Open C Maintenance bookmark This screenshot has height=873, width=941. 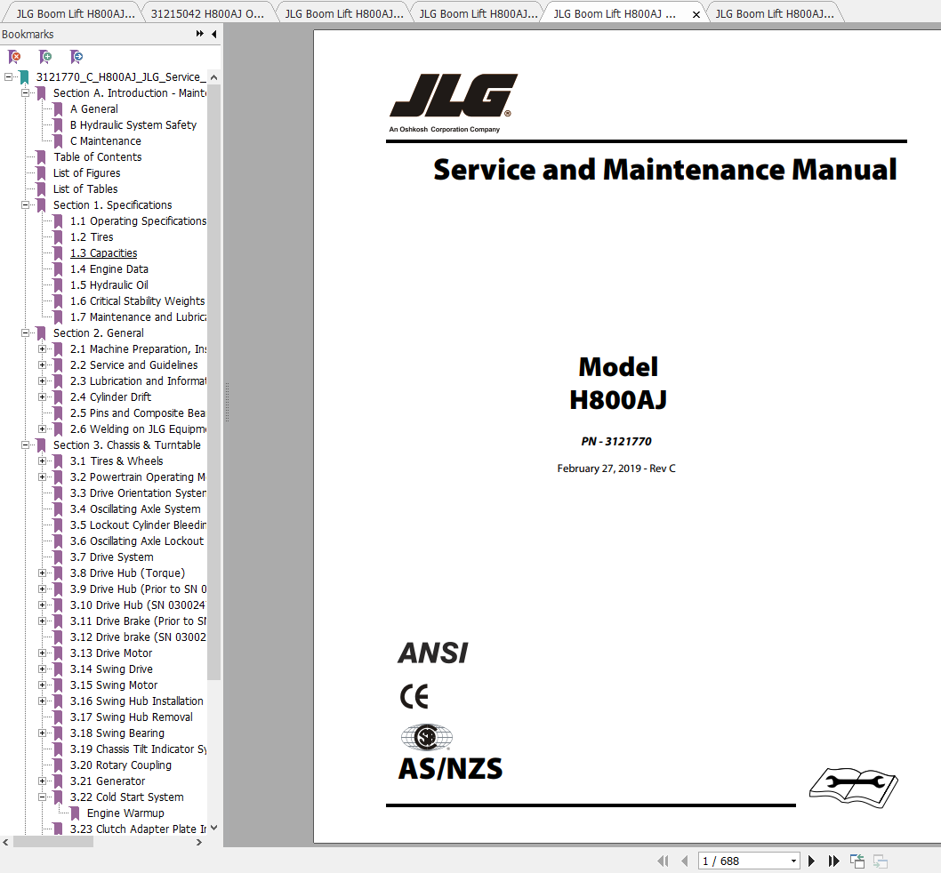coord(106,141)
